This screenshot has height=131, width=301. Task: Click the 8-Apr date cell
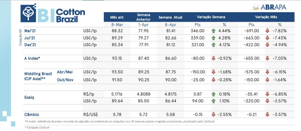(x=171, y=25)
